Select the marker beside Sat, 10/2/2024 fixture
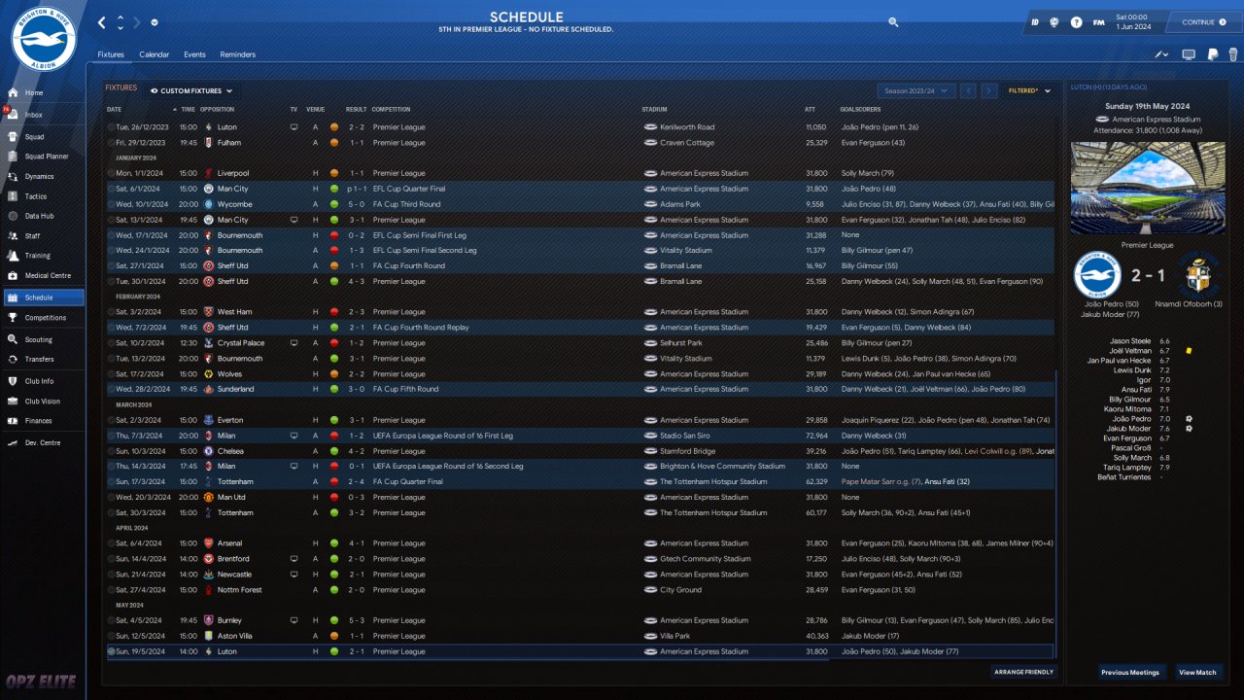 coord(112,343)
